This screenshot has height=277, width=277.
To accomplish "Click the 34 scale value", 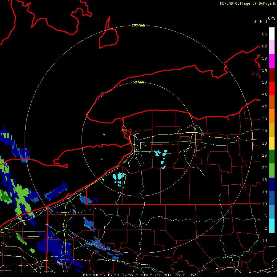I will (x=264, y=131).
